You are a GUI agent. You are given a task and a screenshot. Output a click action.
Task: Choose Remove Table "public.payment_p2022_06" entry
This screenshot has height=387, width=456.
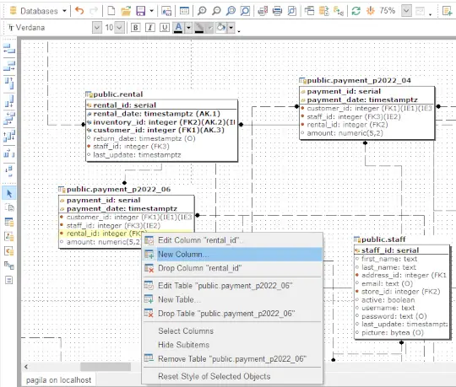click(x=232, y=359)
